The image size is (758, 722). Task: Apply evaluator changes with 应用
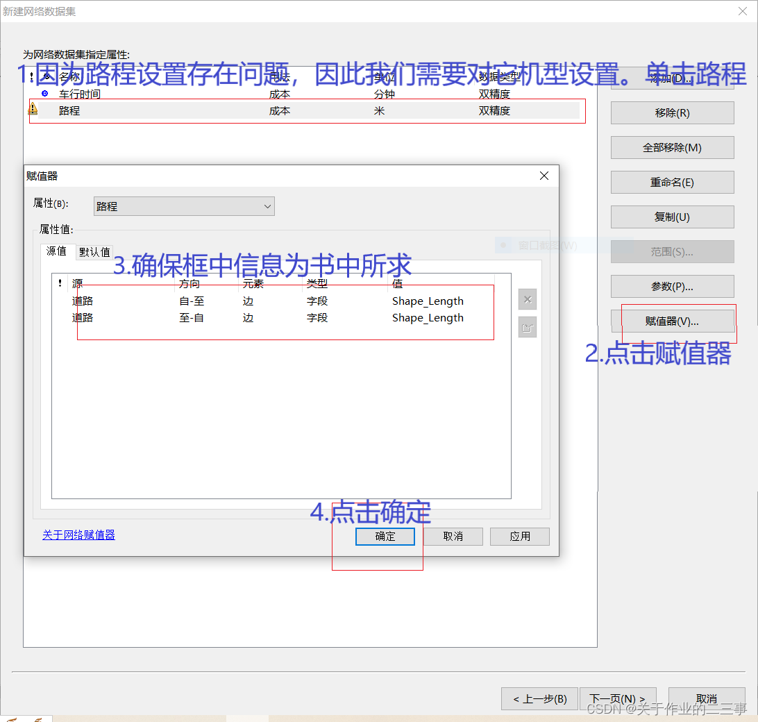tap(519, 536)
